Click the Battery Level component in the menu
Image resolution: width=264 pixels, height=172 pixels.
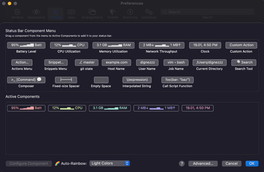point(26,45)
